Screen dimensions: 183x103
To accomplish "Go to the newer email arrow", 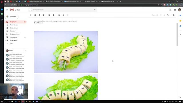I will [161, 15].
